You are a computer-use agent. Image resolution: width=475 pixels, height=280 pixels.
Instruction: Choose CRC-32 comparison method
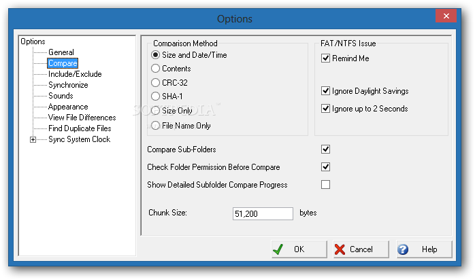(156, 83)
